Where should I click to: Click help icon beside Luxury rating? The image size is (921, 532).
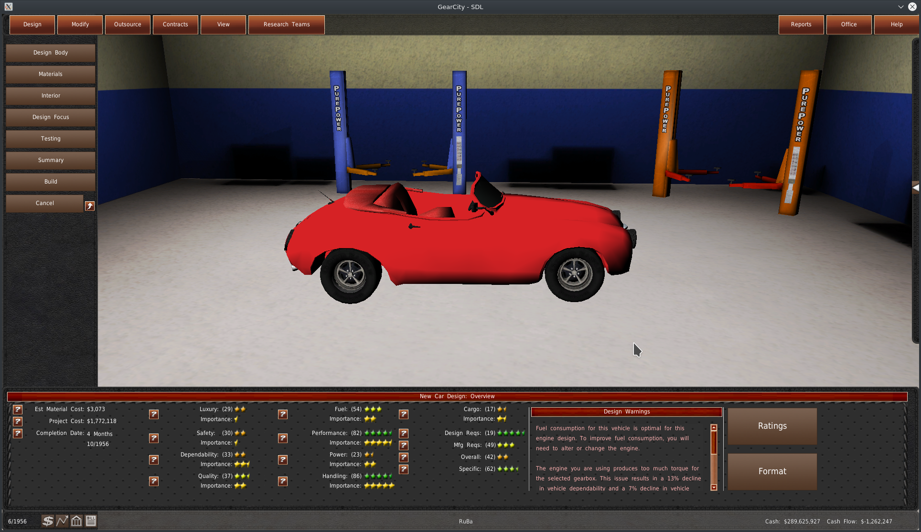[x=154, y=414]
